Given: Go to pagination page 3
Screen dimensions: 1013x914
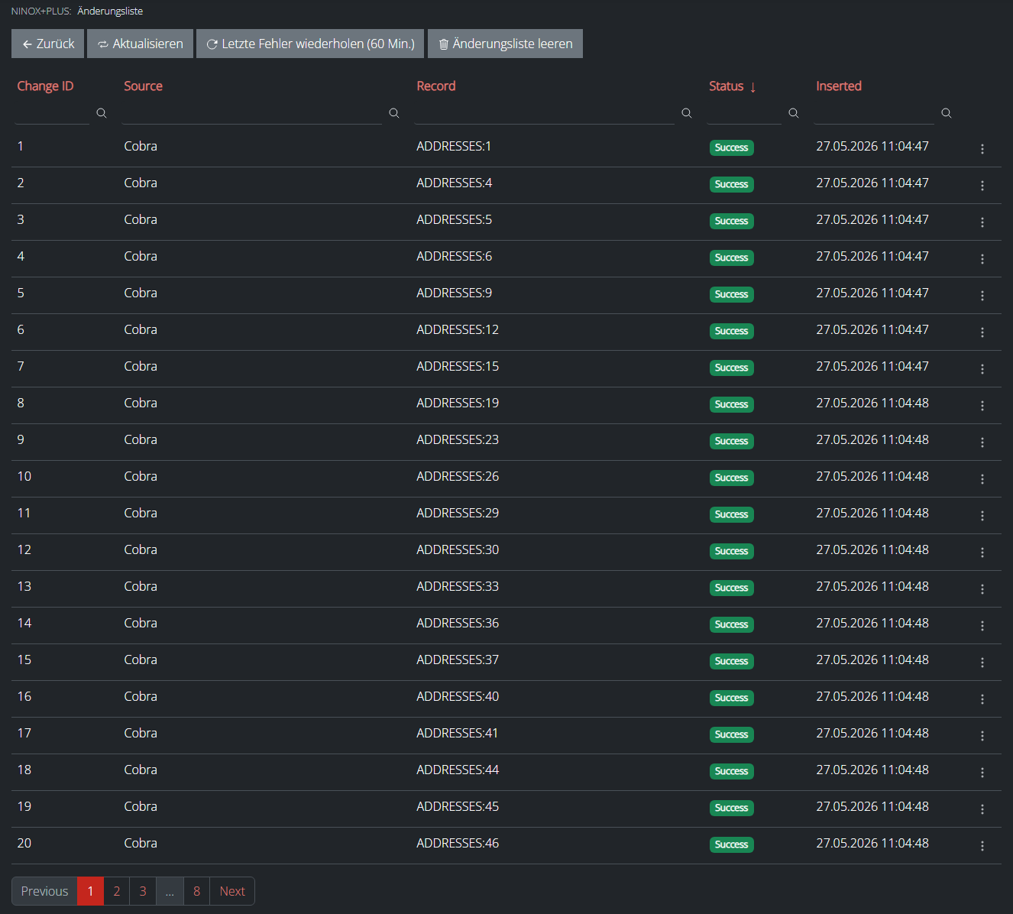Looking at the screenshot, I should point(143,891).
